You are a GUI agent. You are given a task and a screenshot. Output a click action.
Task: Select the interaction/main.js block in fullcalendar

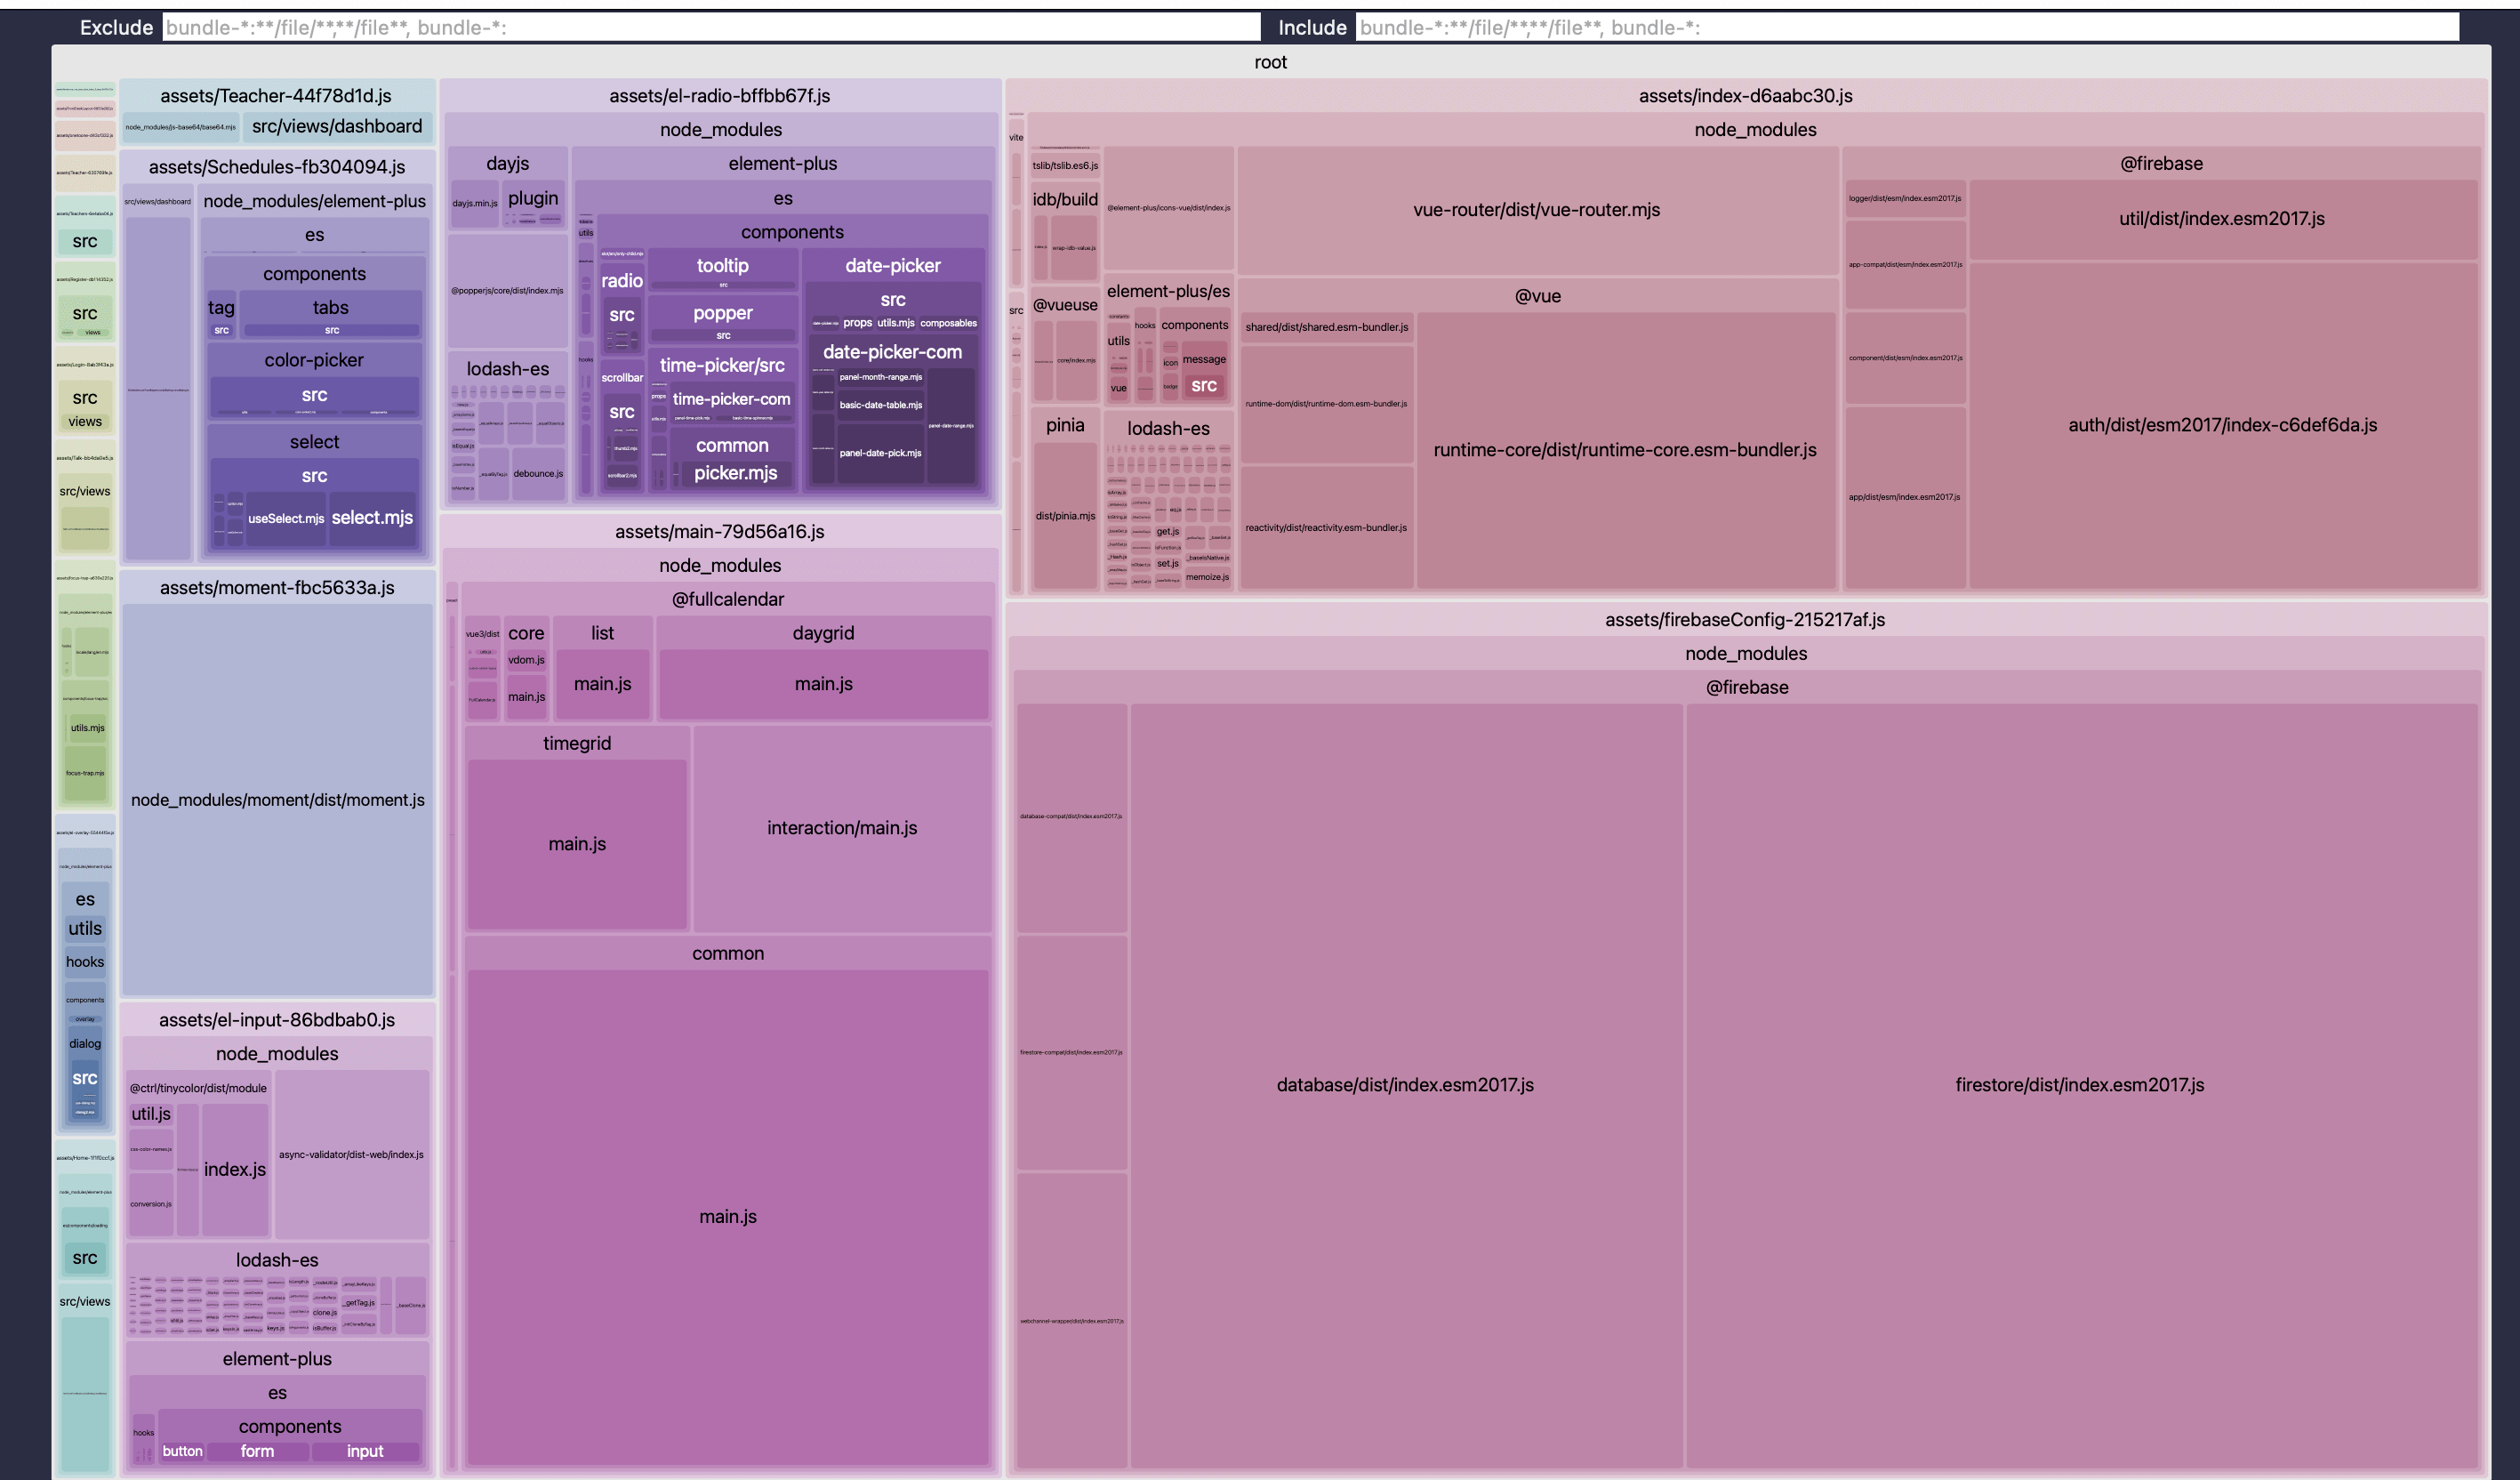click(x=842, y=828)
